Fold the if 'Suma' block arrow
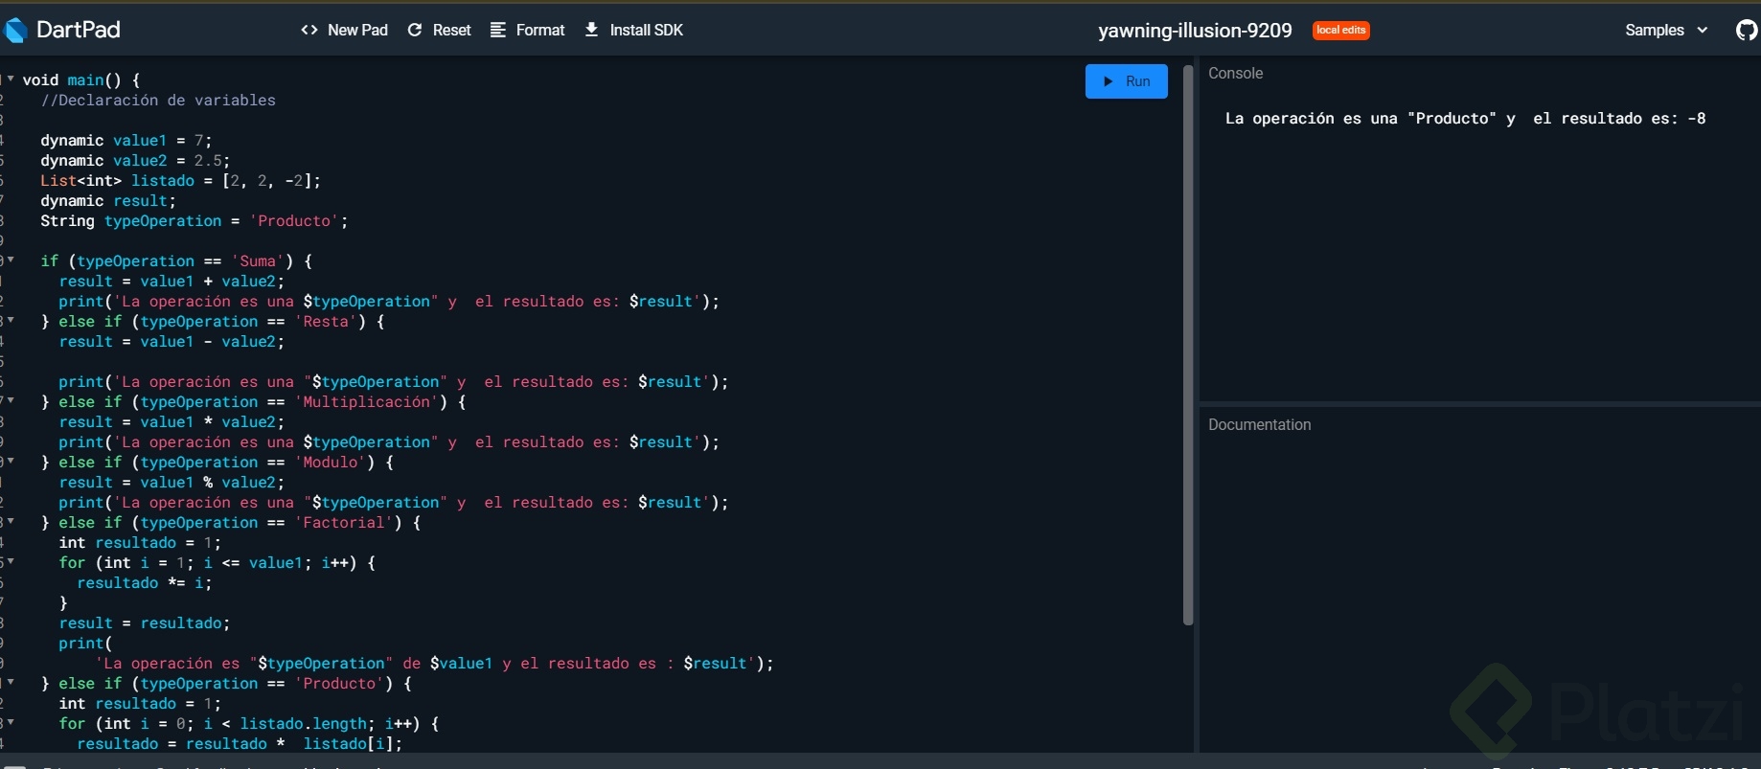This screenshot has height=769, width=1761. 11,260
